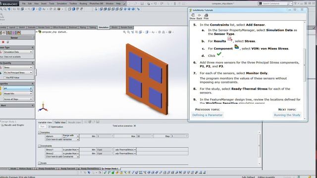Screen dimensions: 317x178
Task: Switch to the Table View tab
Action: tap(60, 122)
